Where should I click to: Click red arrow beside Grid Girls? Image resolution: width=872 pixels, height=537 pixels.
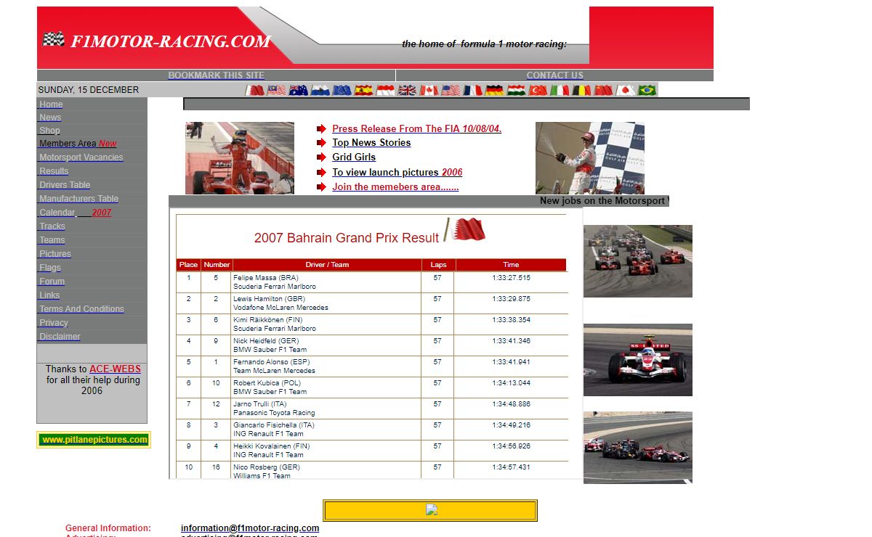[321, 157]
